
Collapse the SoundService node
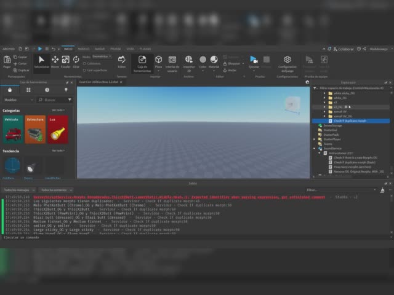(x=315, y=149)
